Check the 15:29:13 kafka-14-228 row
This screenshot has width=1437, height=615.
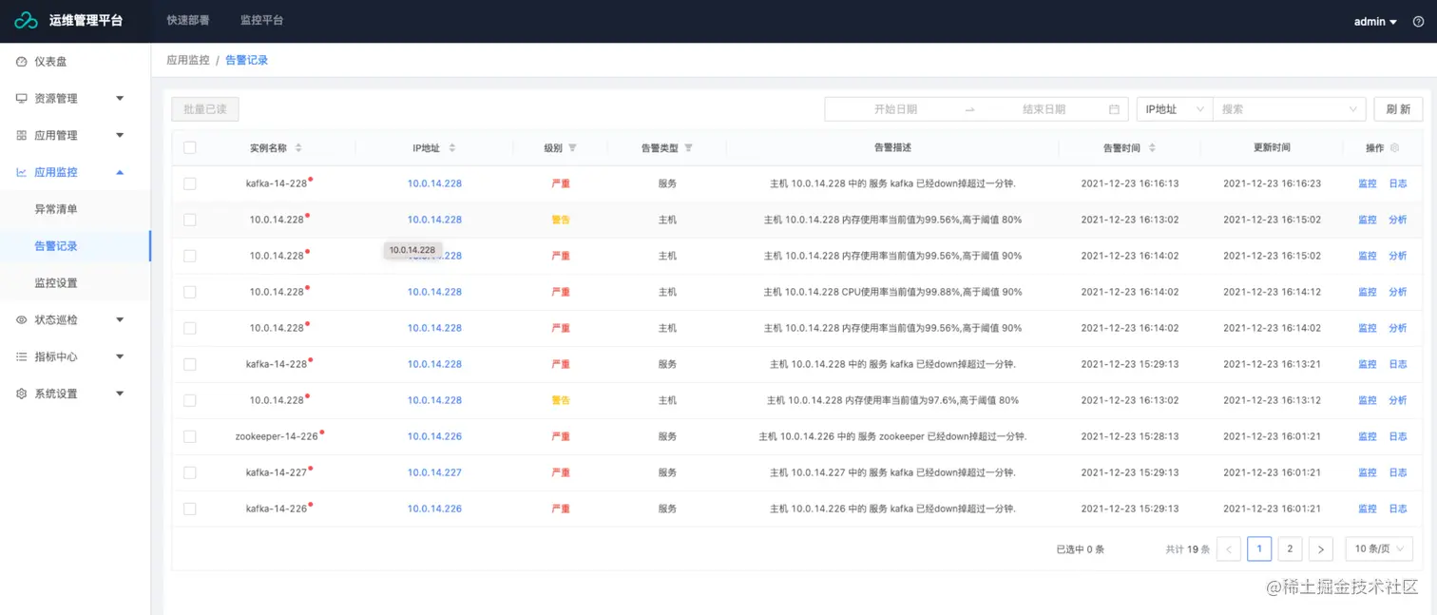(190, 364)
